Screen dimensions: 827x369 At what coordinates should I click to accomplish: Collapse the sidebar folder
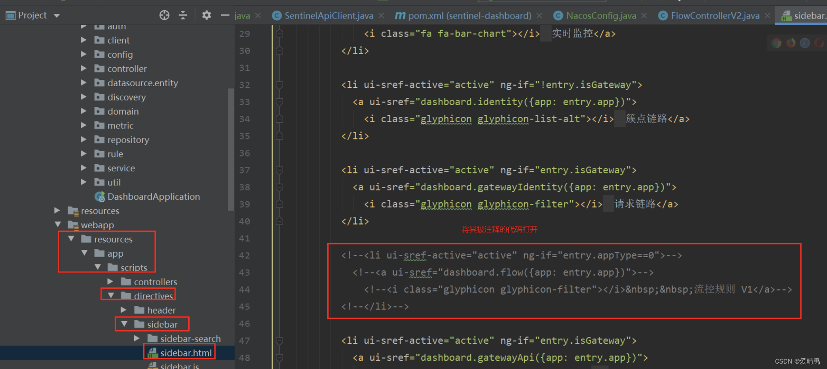[x=124, y=324]
